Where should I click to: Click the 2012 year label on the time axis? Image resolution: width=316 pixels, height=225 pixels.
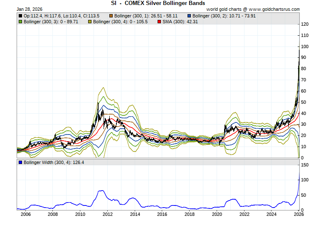click(108, 214)
